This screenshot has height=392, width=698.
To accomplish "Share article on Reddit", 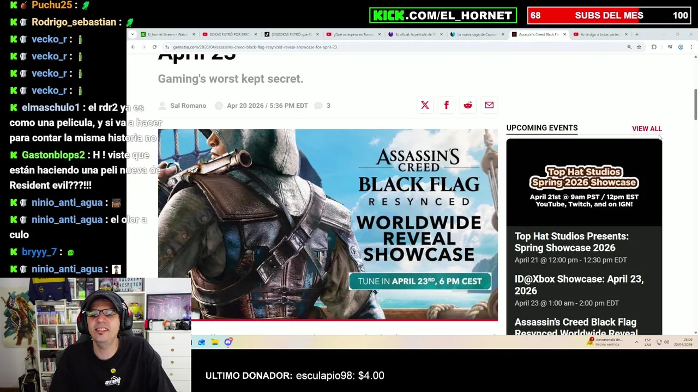I will (x=468, y=105).
